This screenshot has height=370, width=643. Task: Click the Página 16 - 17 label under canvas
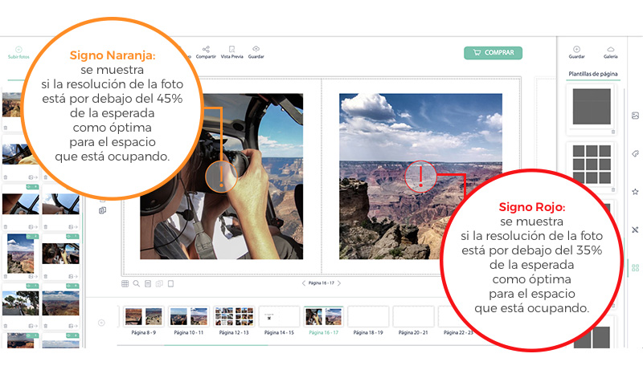click(x=321, y=283)
